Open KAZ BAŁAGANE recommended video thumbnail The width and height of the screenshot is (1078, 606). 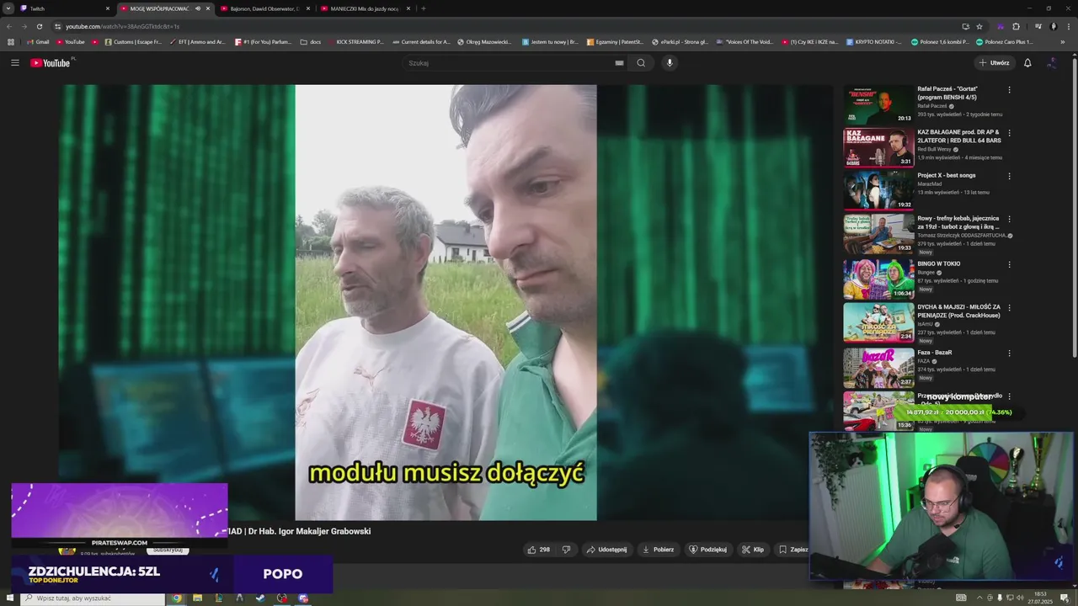878,147
